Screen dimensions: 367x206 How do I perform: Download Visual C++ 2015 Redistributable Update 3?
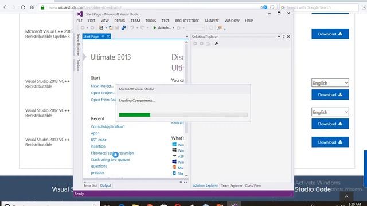330,34
